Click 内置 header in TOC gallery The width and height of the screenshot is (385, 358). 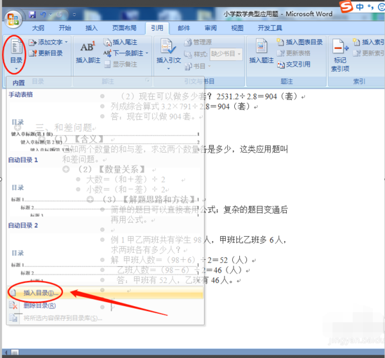19,83
